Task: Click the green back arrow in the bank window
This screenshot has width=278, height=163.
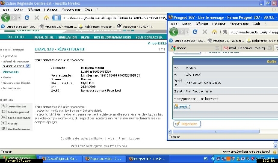Action: pos(6,18)
